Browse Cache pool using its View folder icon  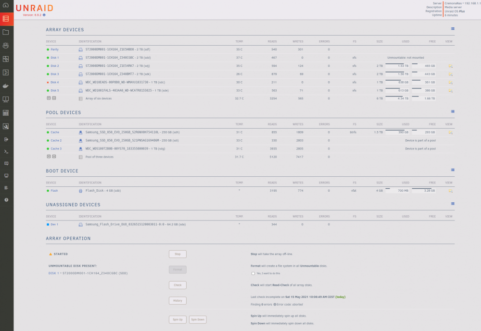(x=450, y=133)
